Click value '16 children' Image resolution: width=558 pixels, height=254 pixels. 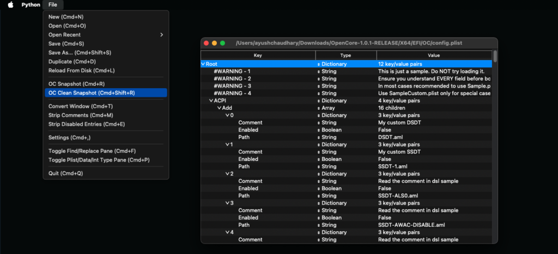click(391, 108)
